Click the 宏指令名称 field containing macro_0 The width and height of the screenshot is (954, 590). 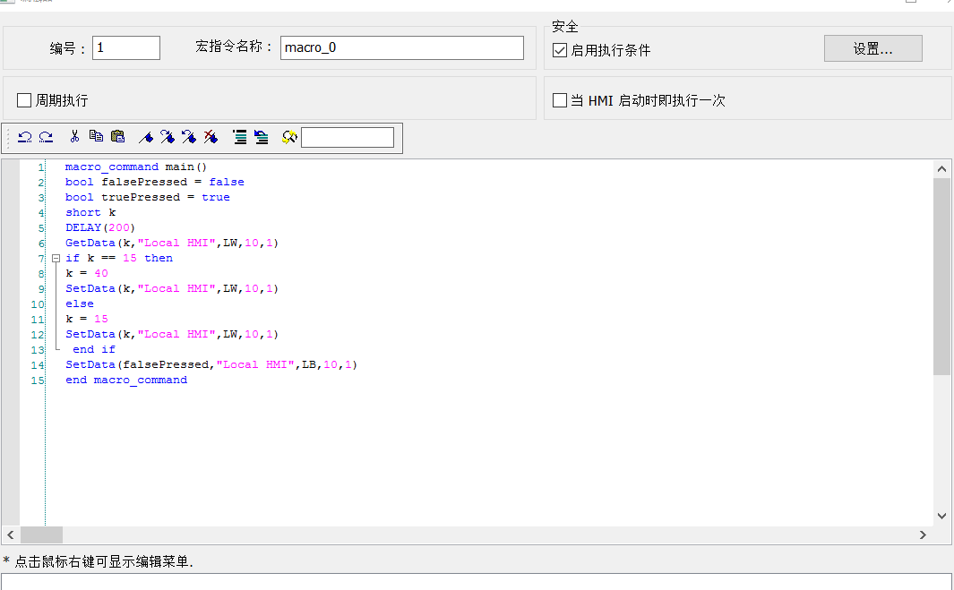[x=401, y=47]
